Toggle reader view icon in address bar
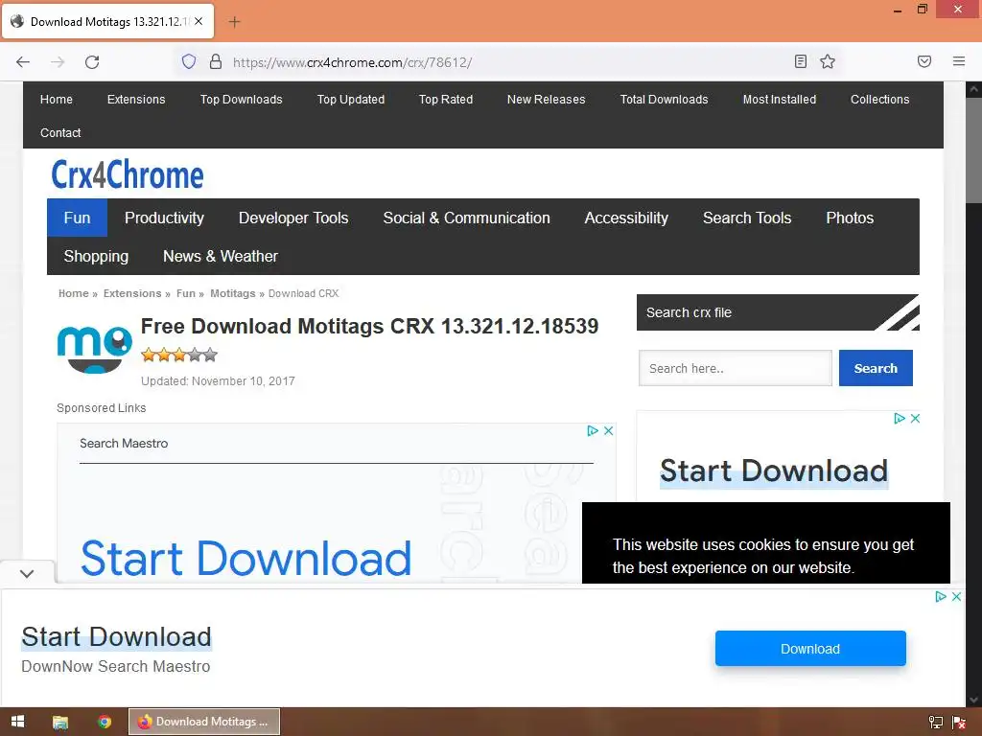This screenshot has width=982, height=736. click(x=801, y=61)
